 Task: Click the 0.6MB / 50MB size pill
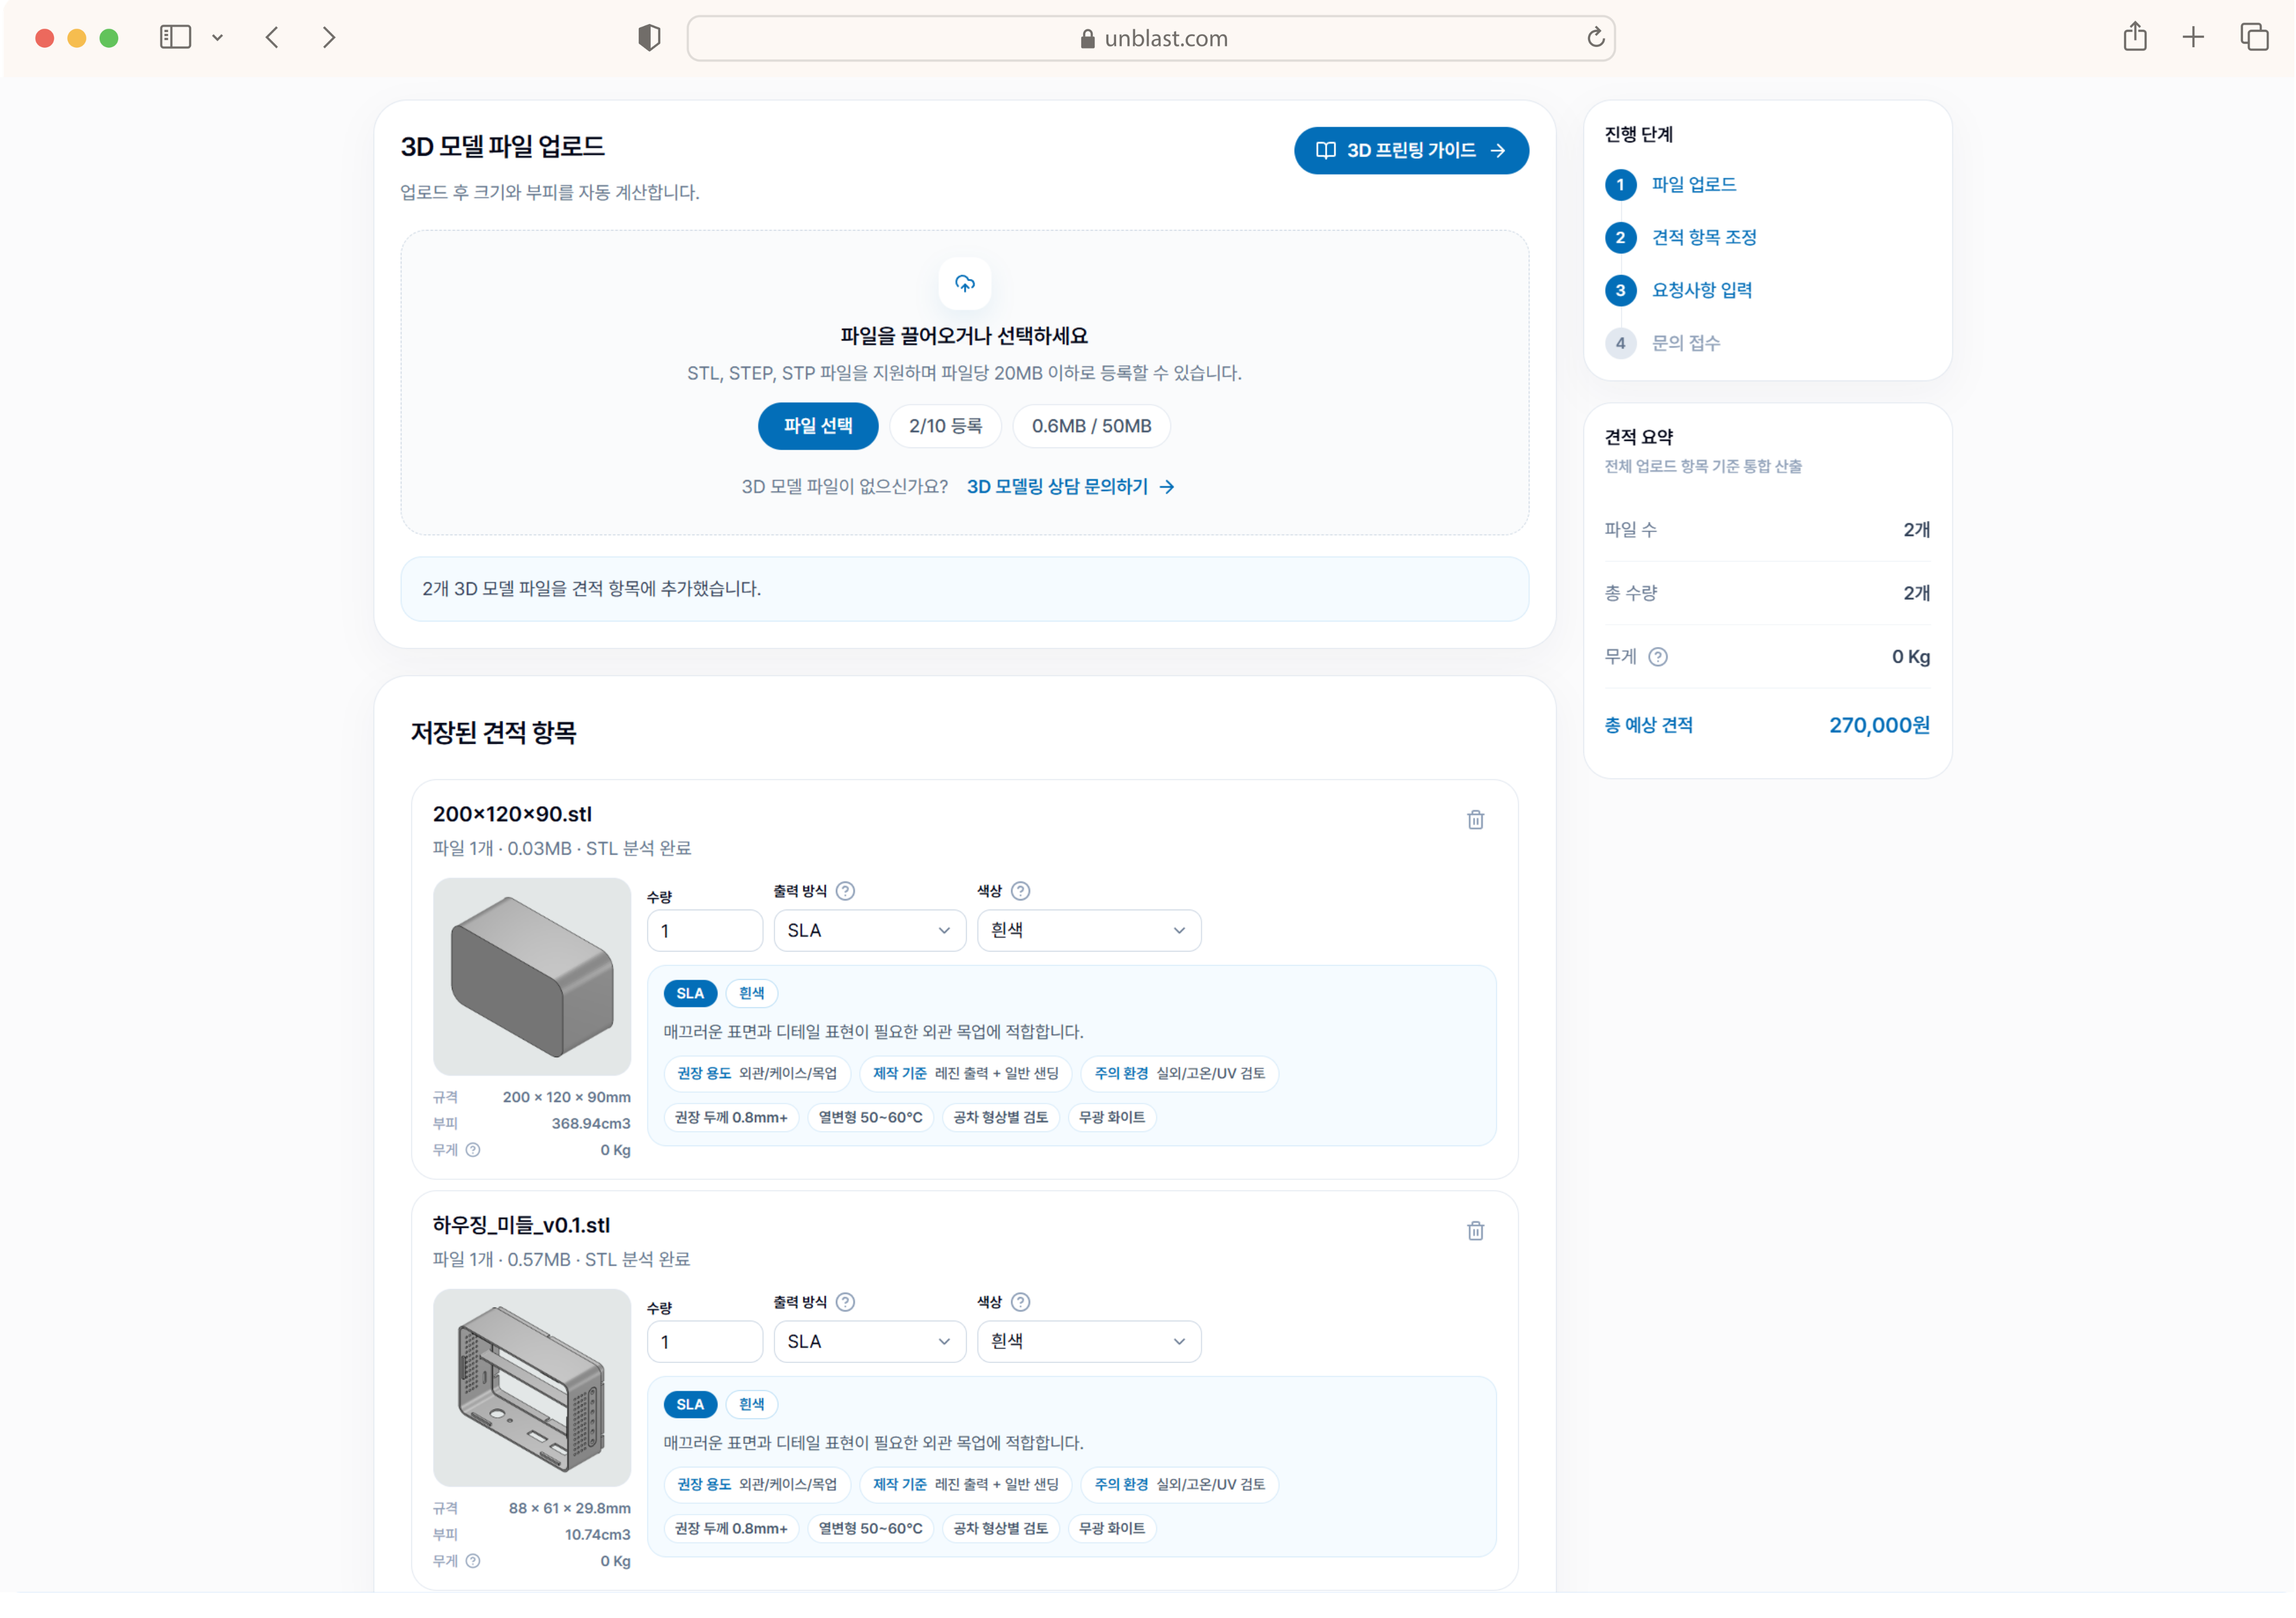pos(1091,426)
